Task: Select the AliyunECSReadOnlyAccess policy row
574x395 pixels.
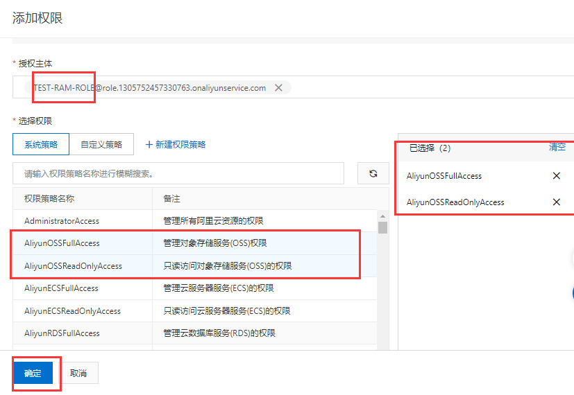Action: pos(195,310)
